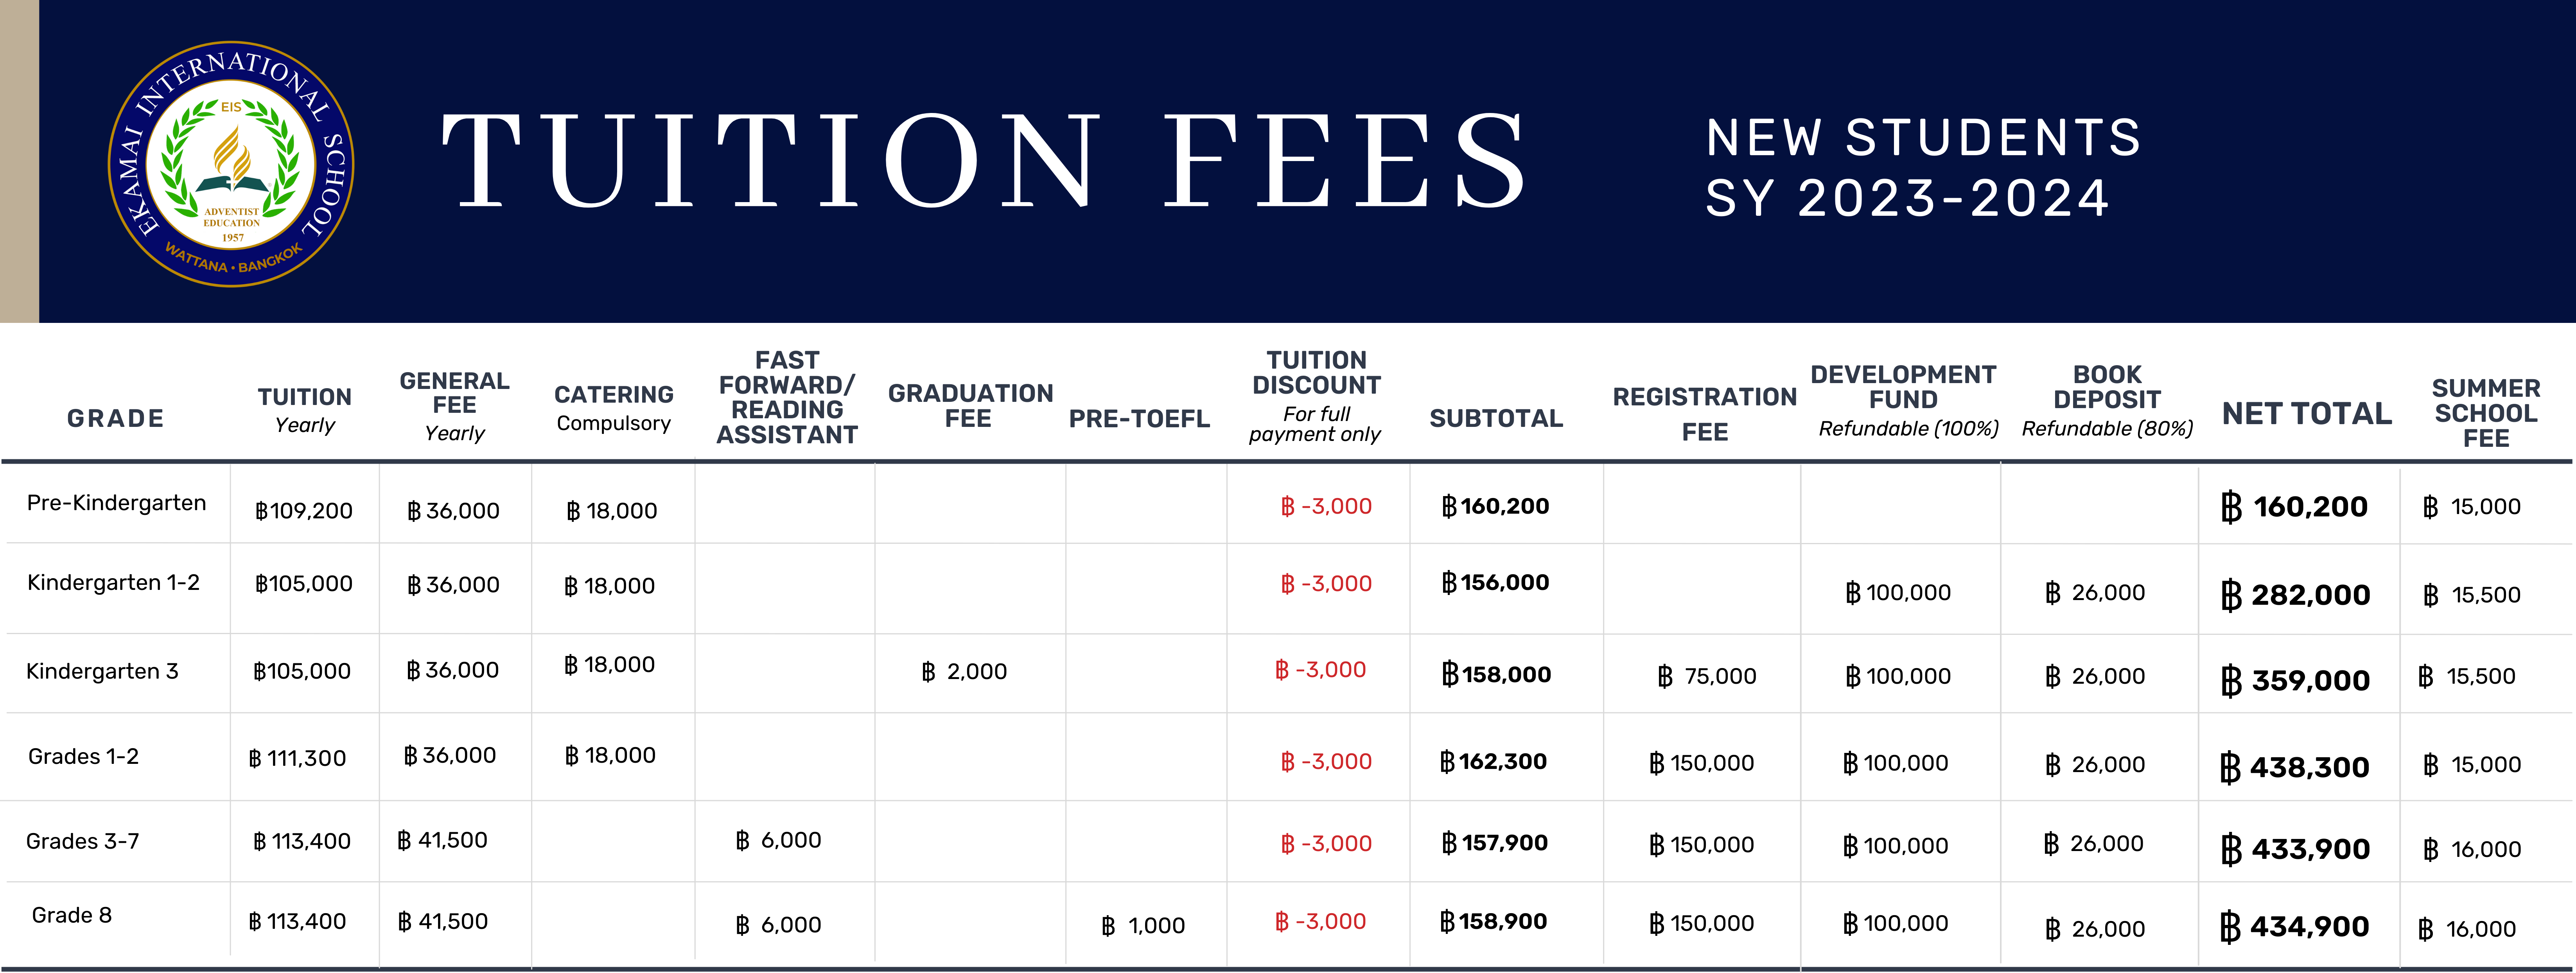Click Pre-Kindergarten tuition ฿109,200

tap(304, 510)
